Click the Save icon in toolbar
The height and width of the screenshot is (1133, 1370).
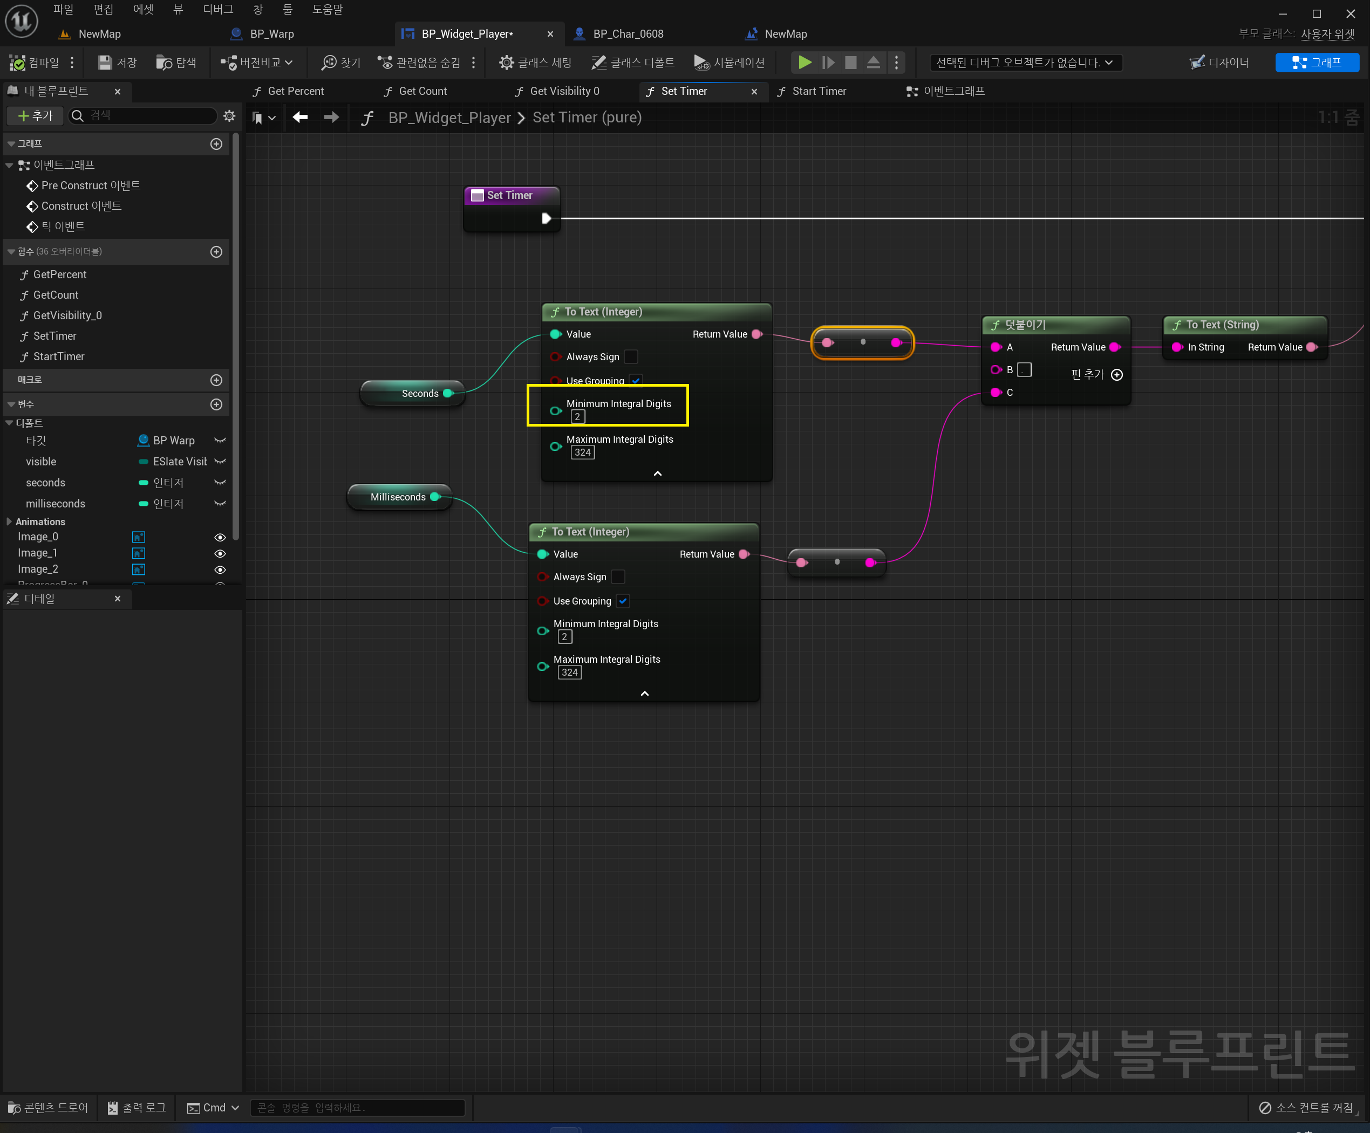pos(104,63)
